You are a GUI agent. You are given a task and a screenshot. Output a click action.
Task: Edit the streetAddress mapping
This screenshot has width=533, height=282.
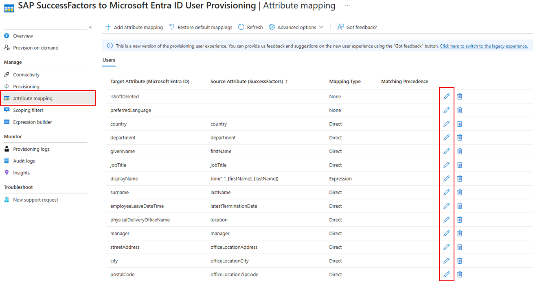coord(447,247)
